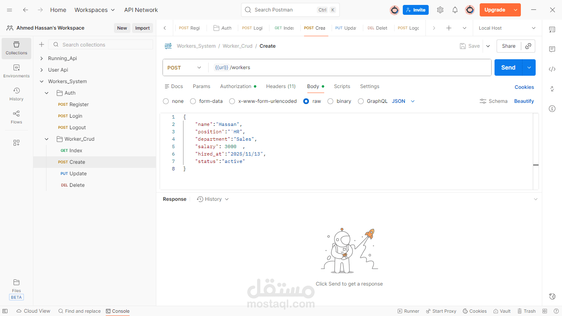The width and height of the screenshot is (562, 316).
Task: Add a new collection with plus icon
Action: 42,44
